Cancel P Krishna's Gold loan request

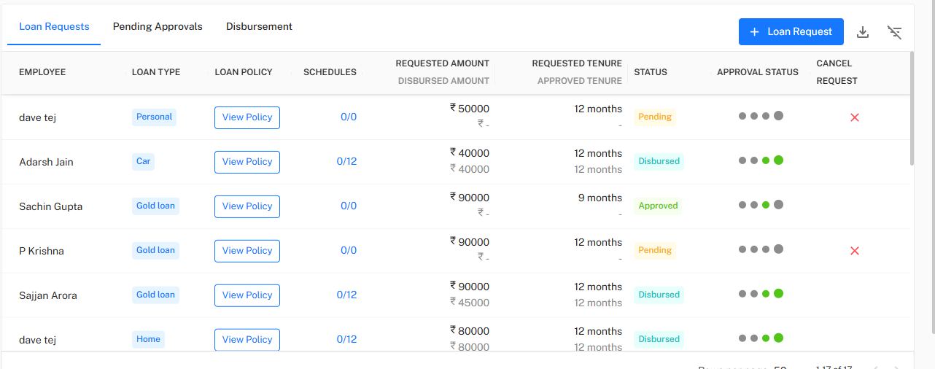pos(855,251)
